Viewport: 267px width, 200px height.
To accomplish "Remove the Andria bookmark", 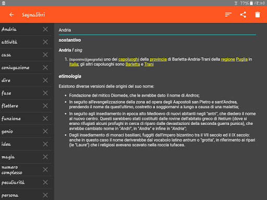I will 45,29.
